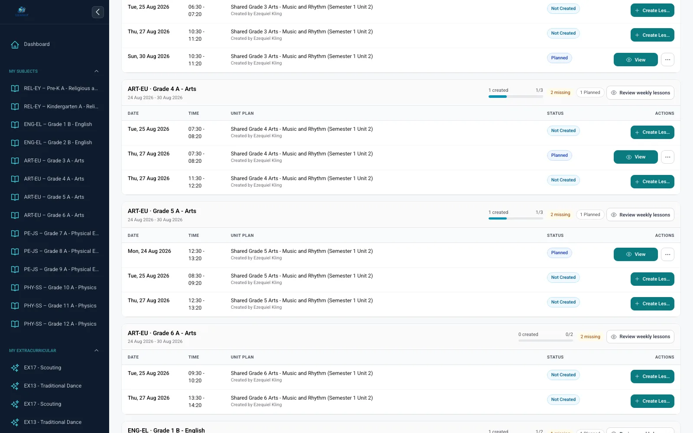Click Not Created status Grade 6 Tue 25 Aug
Screen dimensions: 693x433
click(x=563, y=375)
